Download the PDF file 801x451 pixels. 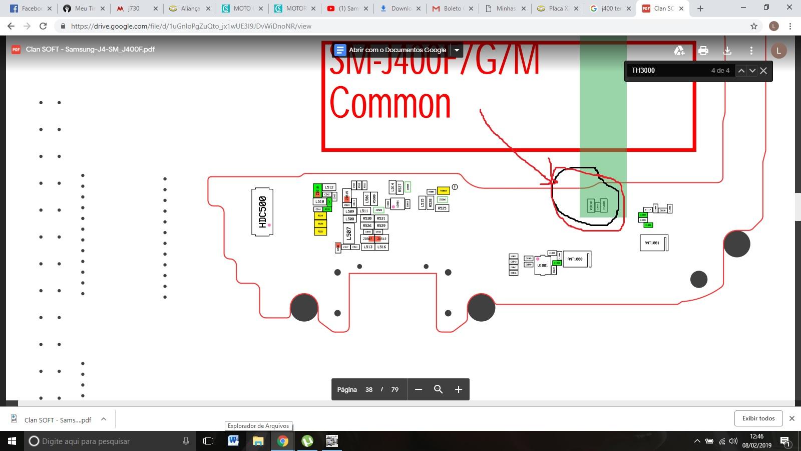tap(727, 50)
